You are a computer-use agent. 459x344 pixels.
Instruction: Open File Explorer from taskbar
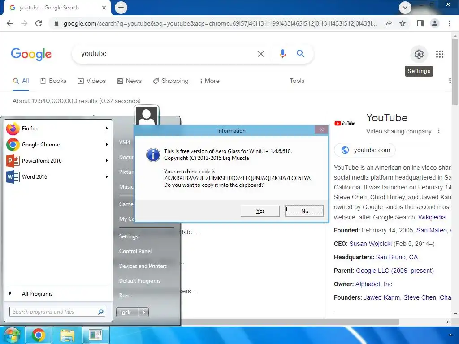point(67,335)
